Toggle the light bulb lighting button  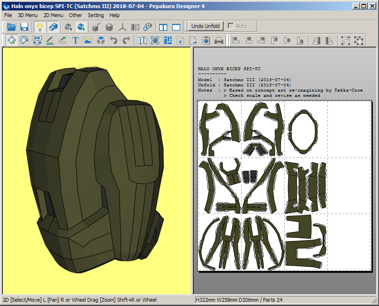click(40, 27)
